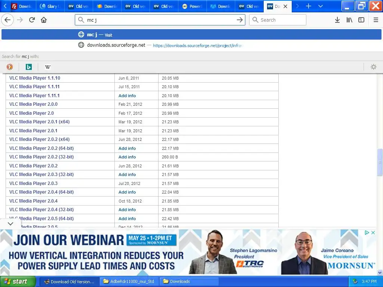
Task: Switch to the PowerISO tab
Action: [193, 6]
